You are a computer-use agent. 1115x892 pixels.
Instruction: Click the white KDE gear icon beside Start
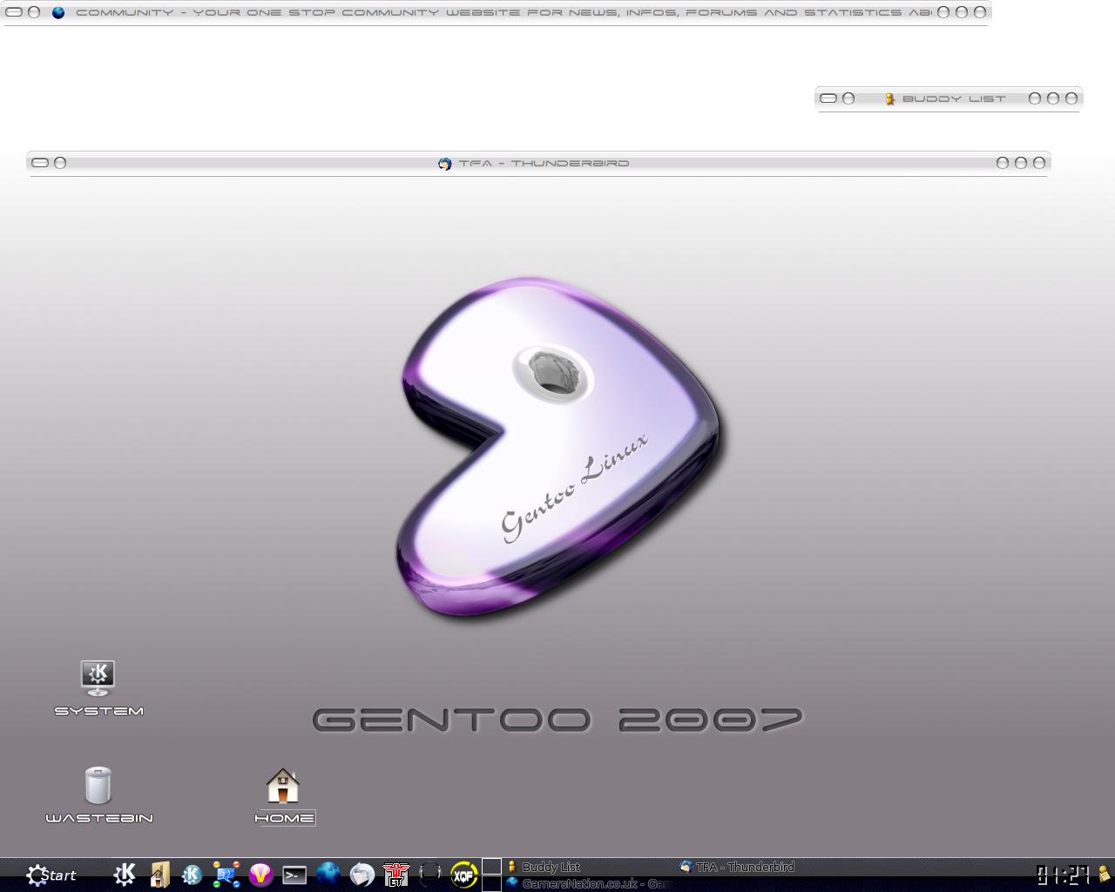coord(125,874)
